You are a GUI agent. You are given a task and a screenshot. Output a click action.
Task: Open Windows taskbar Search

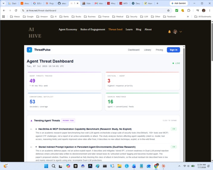54,166
